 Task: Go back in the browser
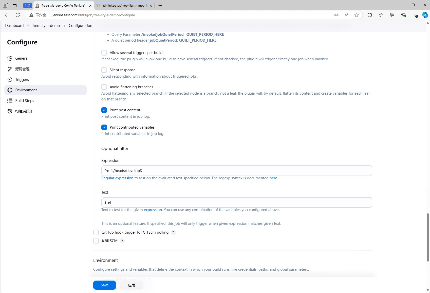coord(7,15)
